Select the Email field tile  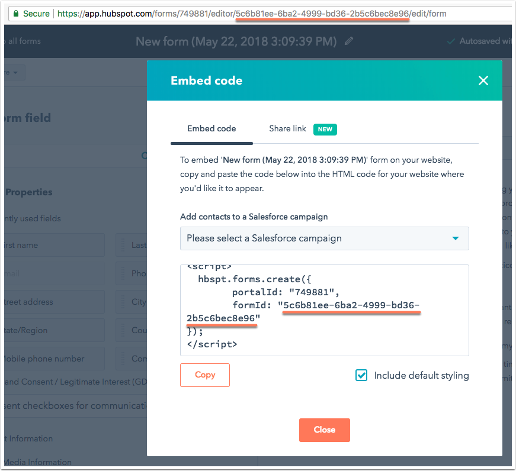55,273
